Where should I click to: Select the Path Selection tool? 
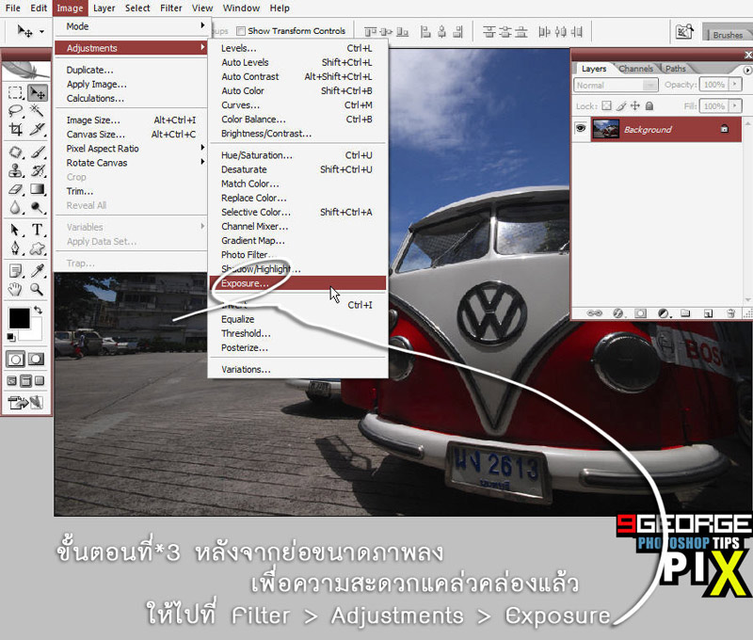[x=15, y=230]
